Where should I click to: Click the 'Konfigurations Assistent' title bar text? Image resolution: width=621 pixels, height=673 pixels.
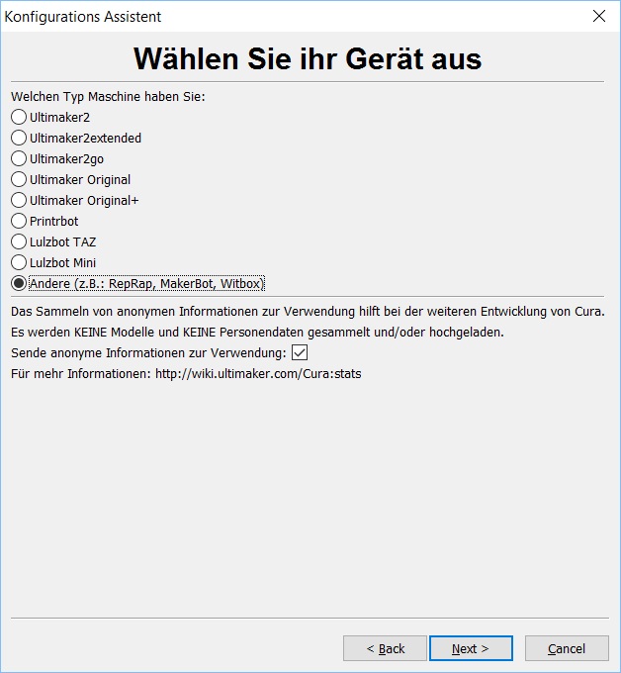pyautogui.click(x=83, y=17)
